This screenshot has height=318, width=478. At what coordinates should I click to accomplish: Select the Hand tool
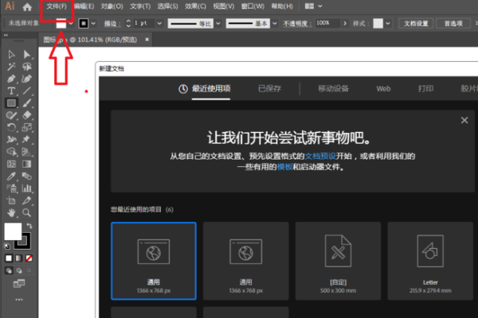(x=12, y=212)
